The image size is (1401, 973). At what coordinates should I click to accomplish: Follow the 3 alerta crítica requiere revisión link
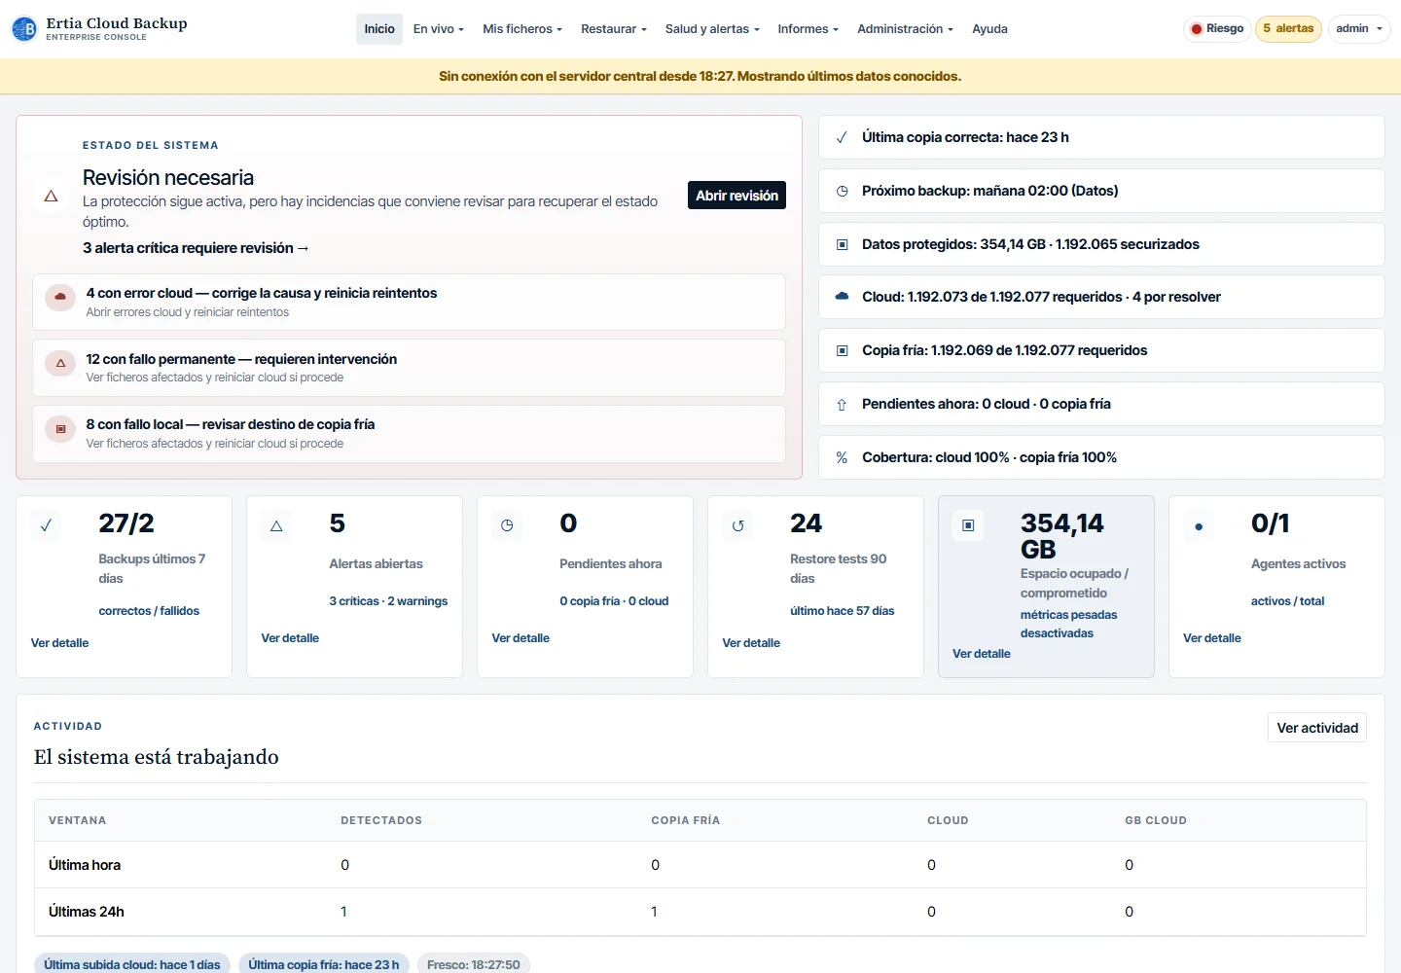[x=196, y=248]
